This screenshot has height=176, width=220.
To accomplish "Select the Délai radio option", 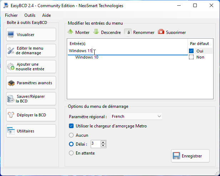I will (71, 144).
